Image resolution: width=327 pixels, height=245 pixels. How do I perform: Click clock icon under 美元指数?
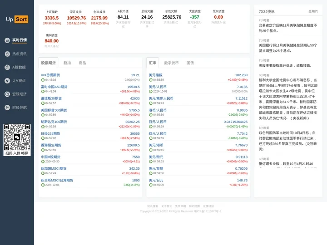(x=151, y=80)
